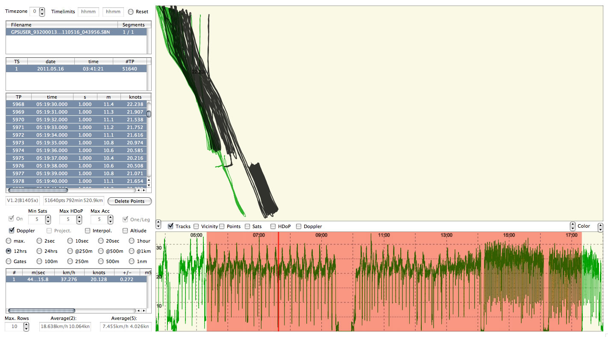Click the Max. Rows value field
Screen dimensions: 608x337
(14, 327)
